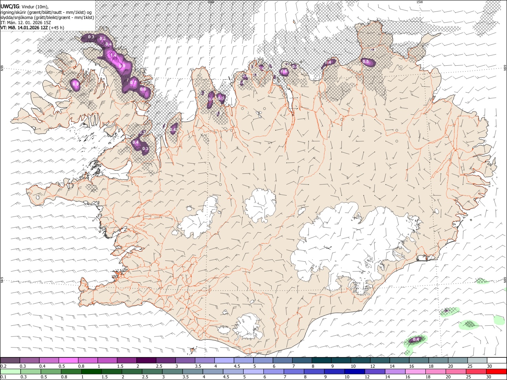This screenshot has height=380, width=507.
Task: Click the 'IT: Mán. 12. 01. 2026 15Z' line
Action: 25,23
